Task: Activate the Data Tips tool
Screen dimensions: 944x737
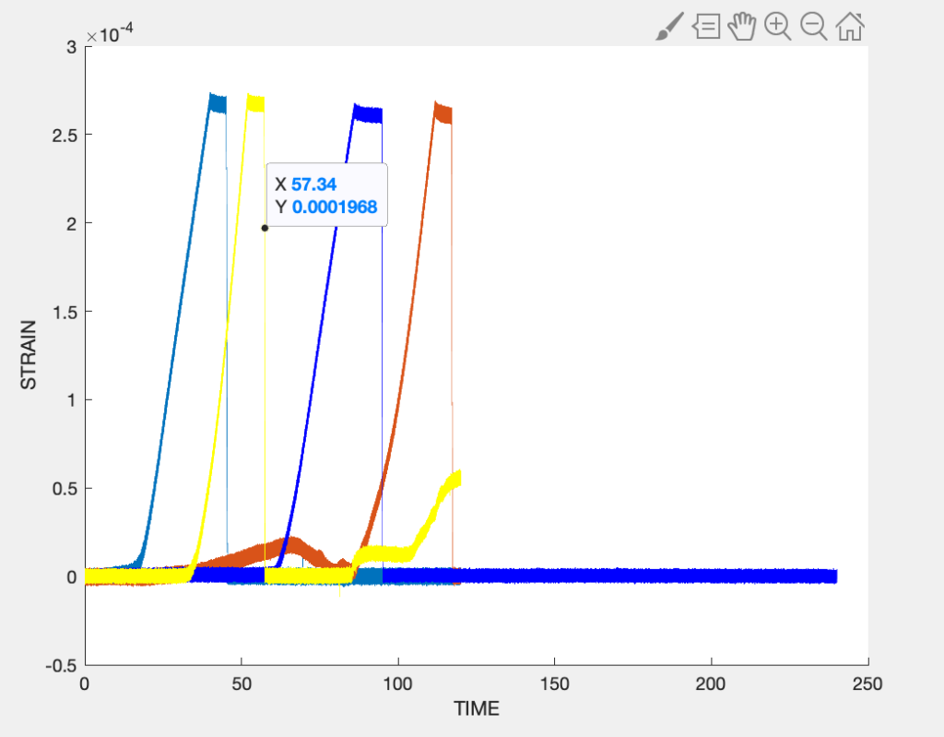Action: click(705, 27)
